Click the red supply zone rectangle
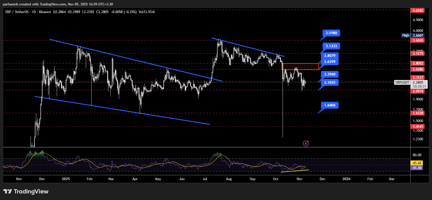432x200 pixels. [x=300, y=67]
